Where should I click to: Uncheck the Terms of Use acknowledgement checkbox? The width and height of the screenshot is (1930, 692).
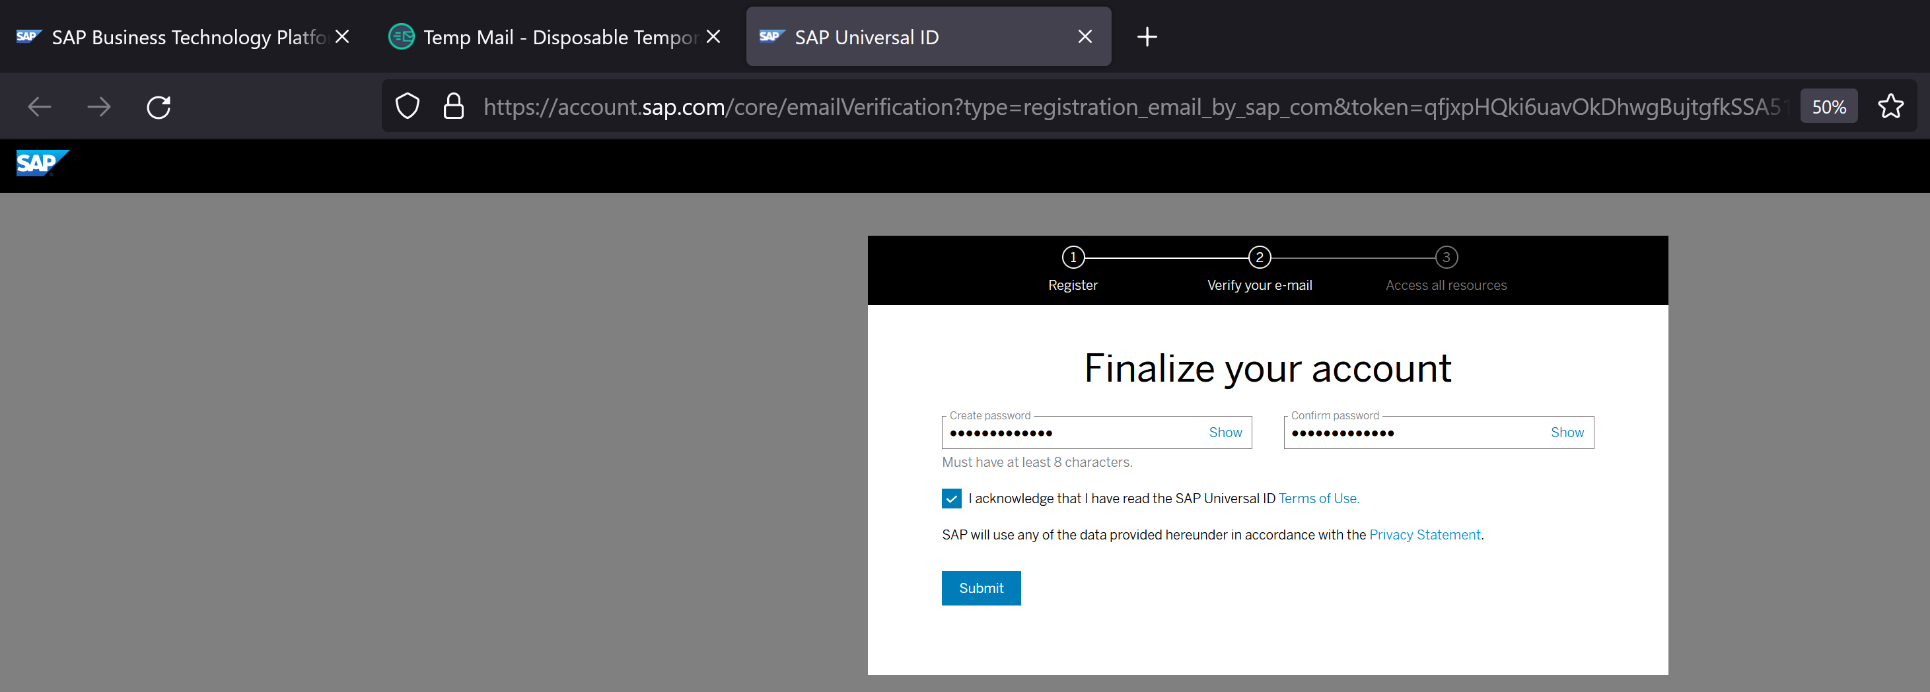click(x=952, y=499)
